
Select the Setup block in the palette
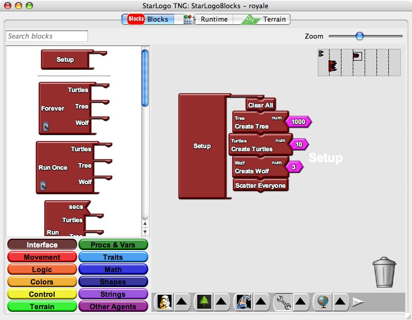(x=65, y=60)
